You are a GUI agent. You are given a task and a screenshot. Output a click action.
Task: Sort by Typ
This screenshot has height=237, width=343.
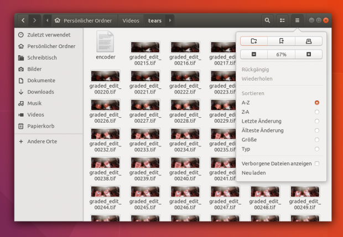[281, 149]
